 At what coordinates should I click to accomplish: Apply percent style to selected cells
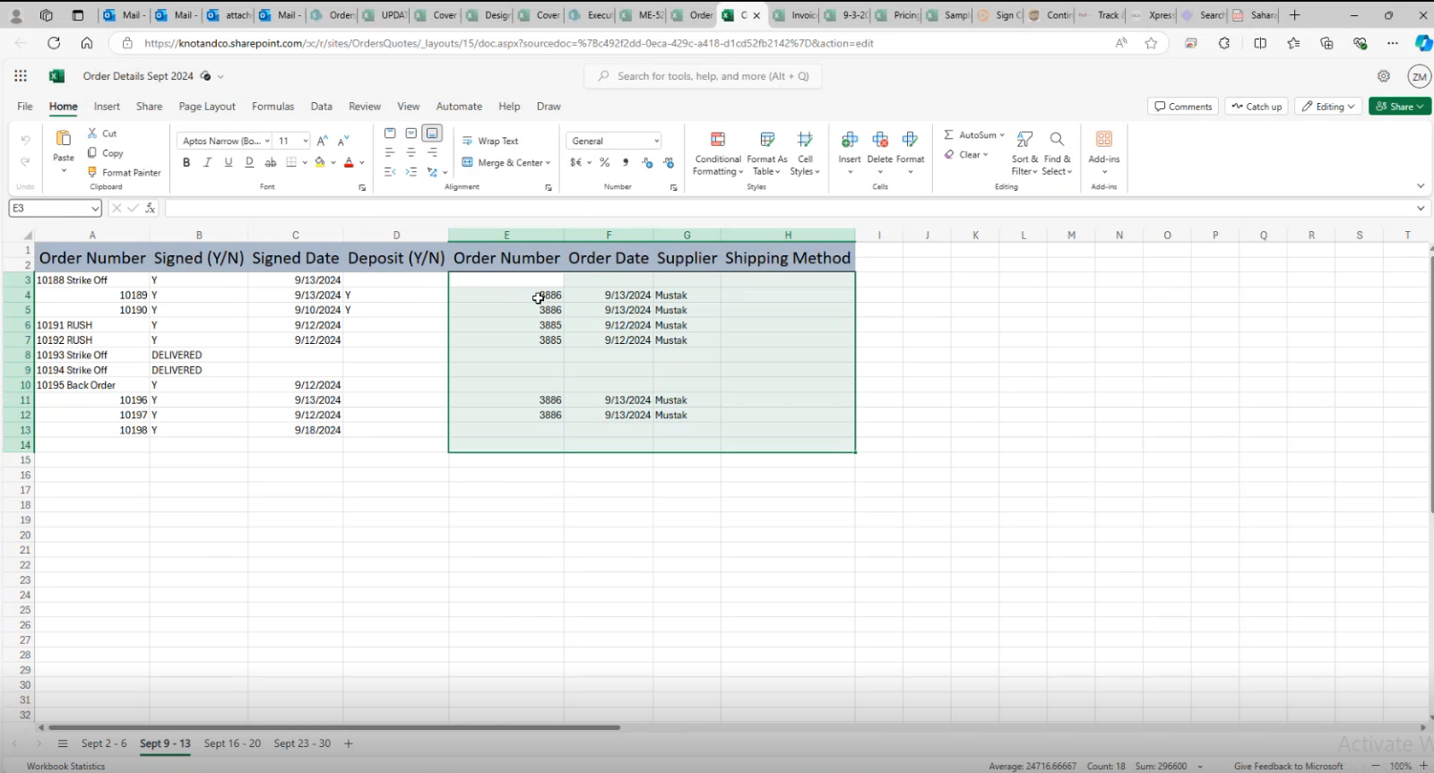pos(605,162)
